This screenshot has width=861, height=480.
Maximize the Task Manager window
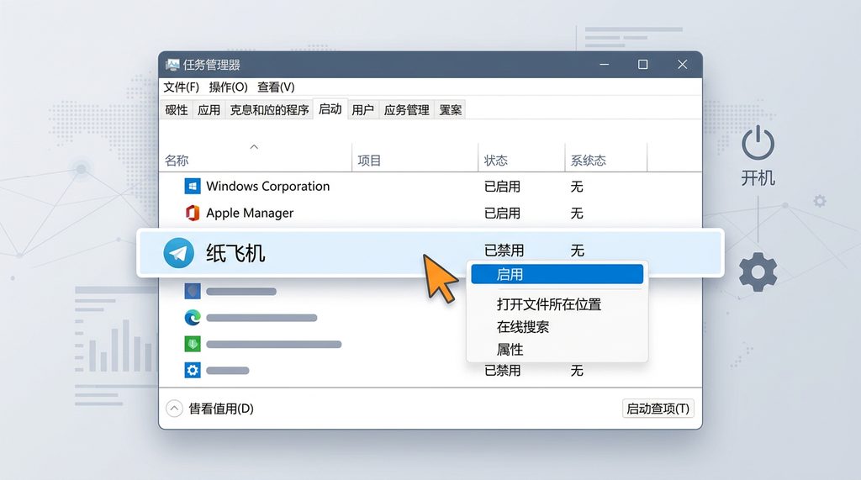click(643, 65)
